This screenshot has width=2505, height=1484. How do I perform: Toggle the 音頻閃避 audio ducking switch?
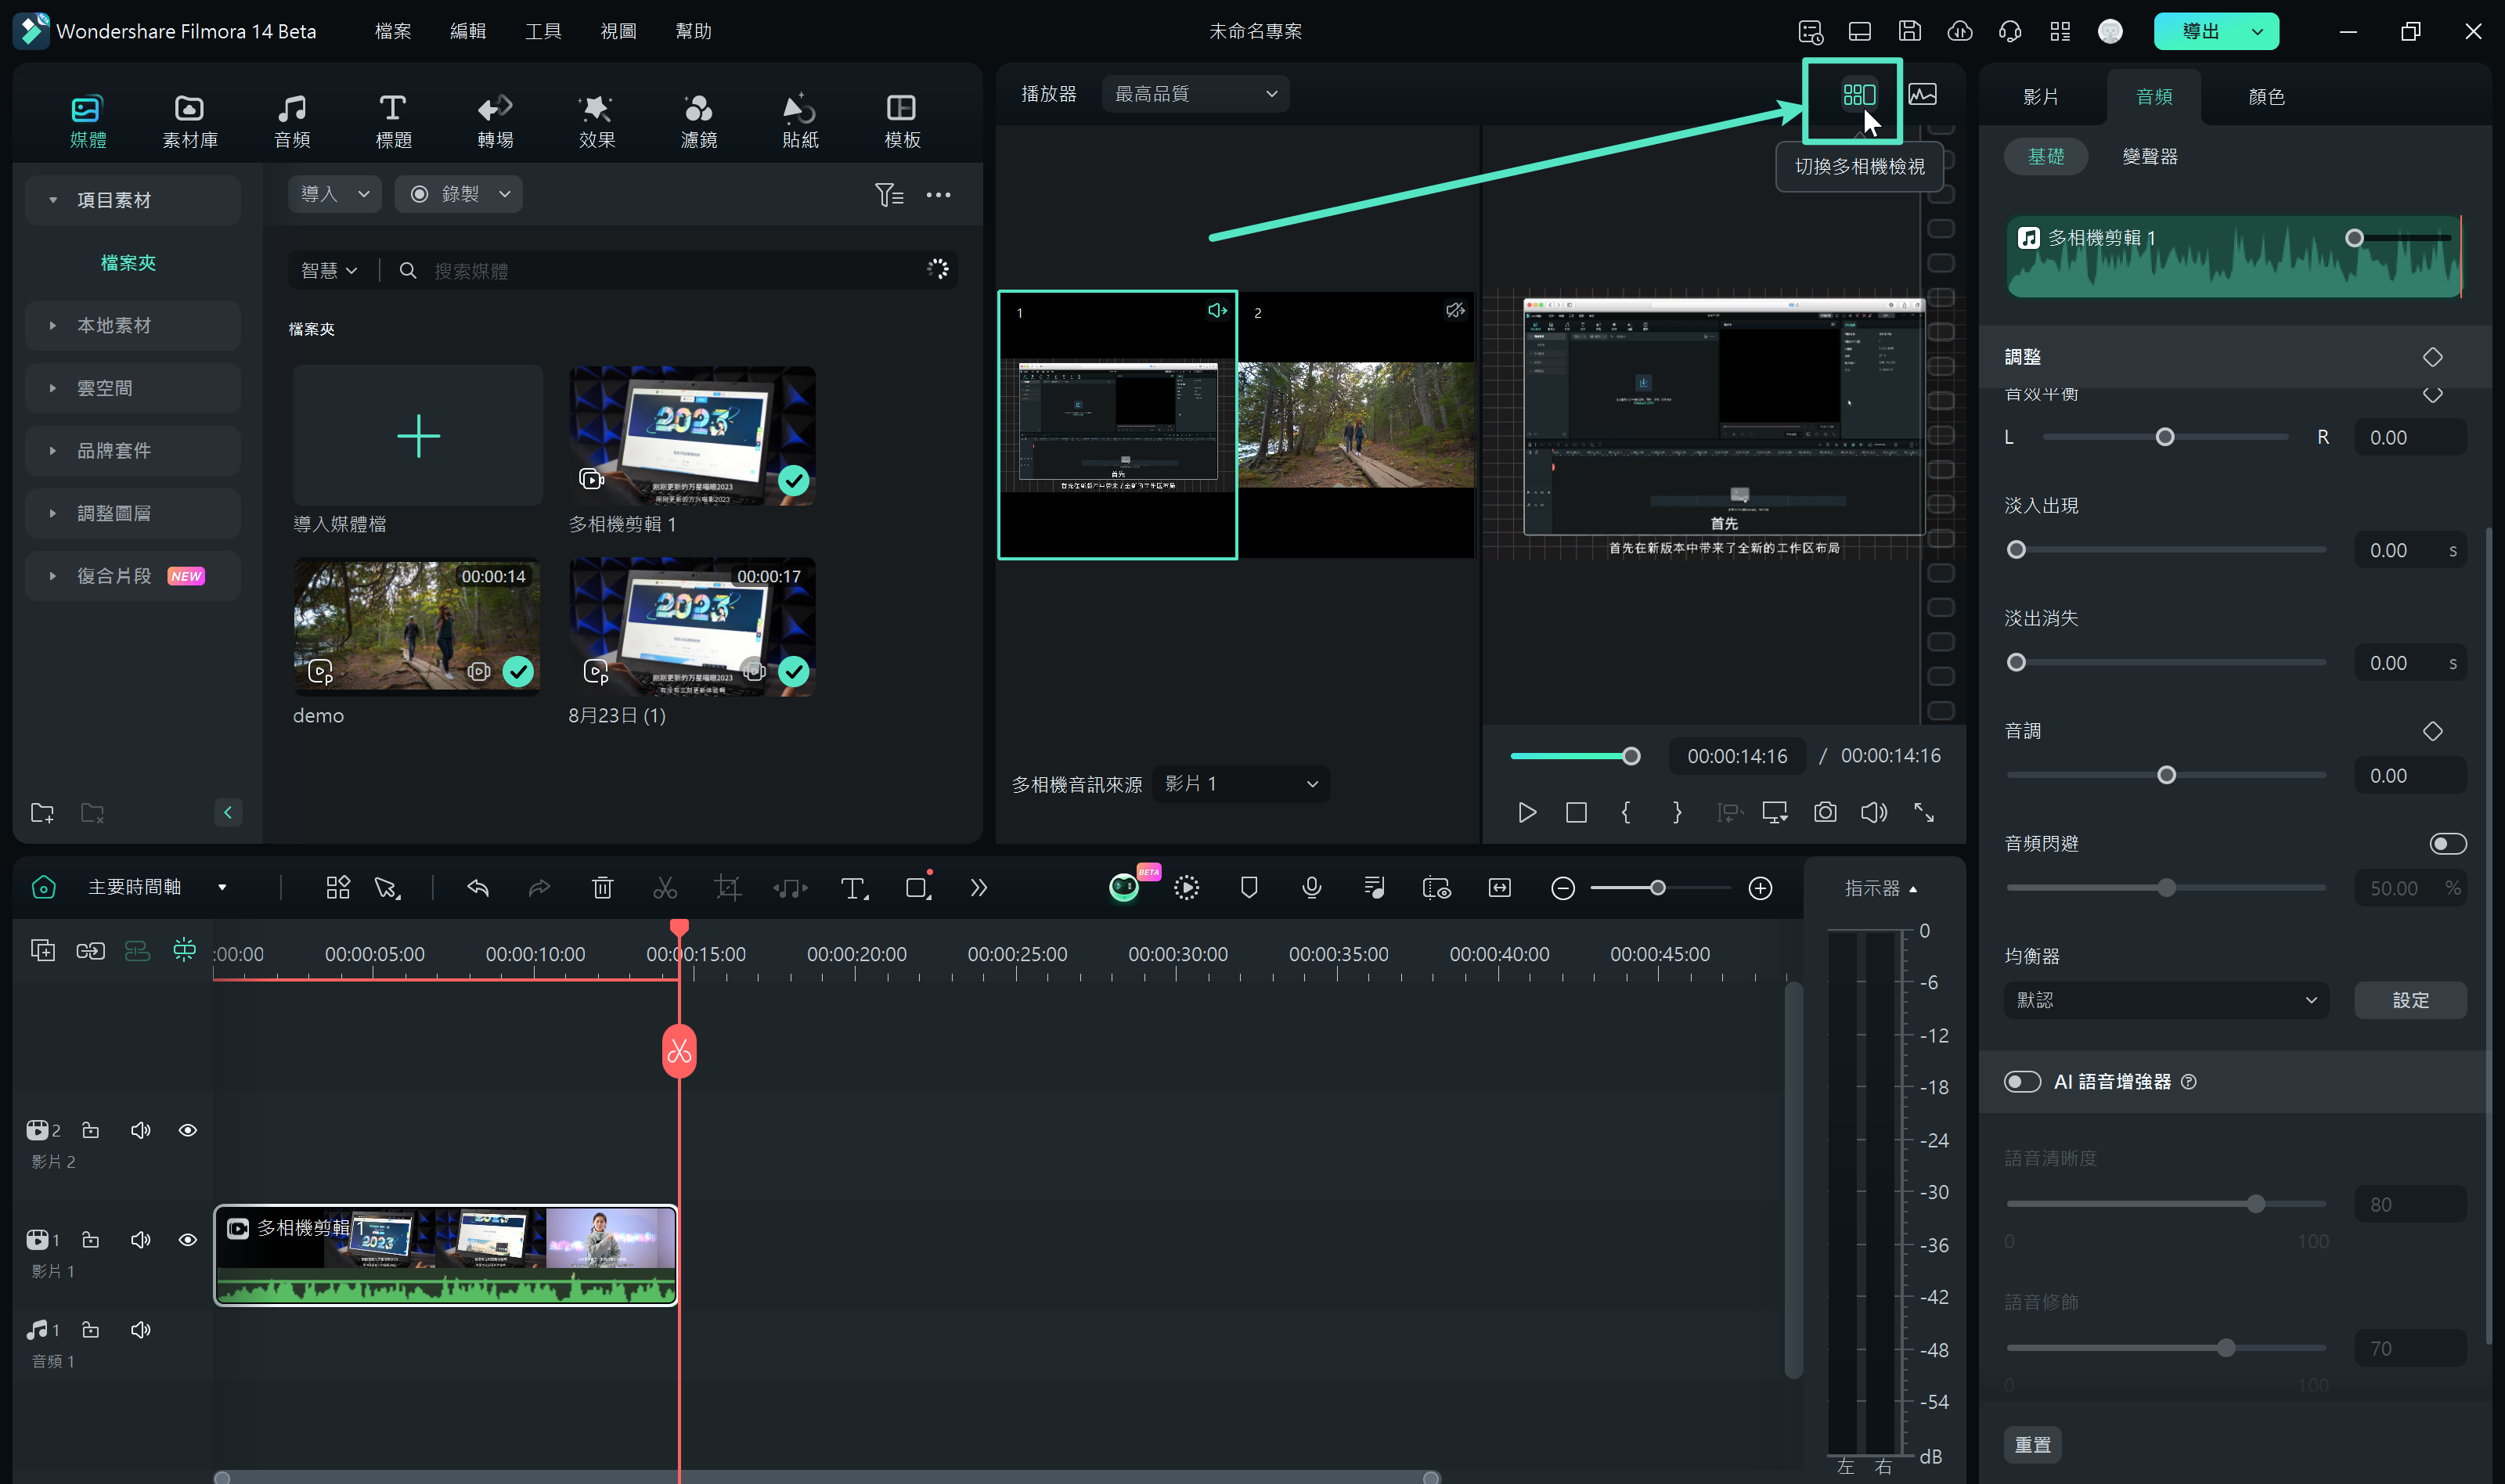[x=2447, y=844]
